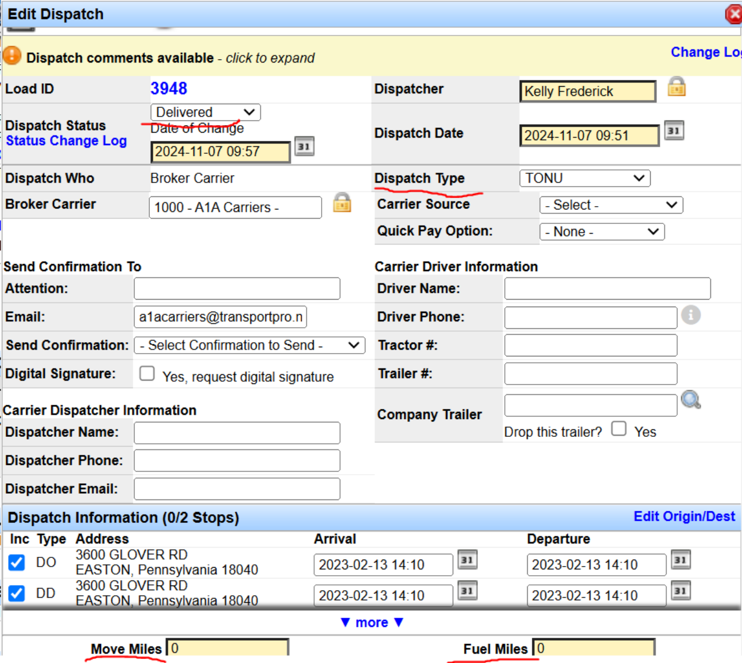Click the Driver Phone input field
Viewport: 742px width, 663px height.
click(591, 317)
